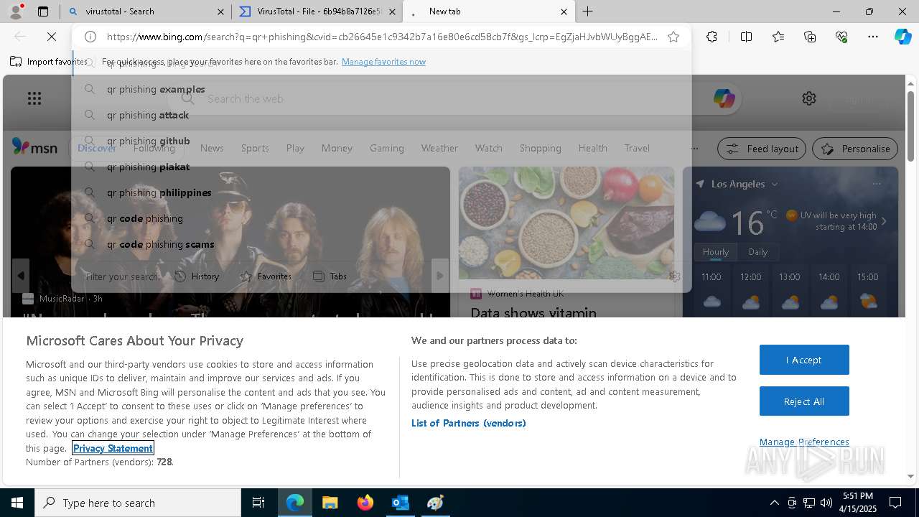Show next news carousel slide
Image resolution: width=919 pixels, height=517 pixels.
[440, 276]
